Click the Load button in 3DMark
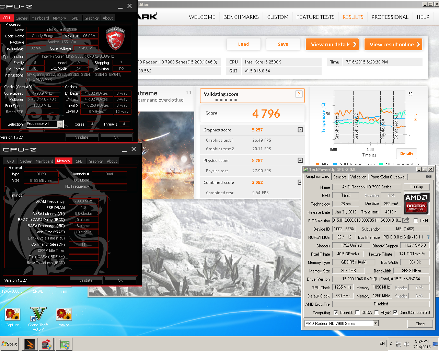Image resolution: width=439 pixels, height=351 pixels. click(243, 44)
